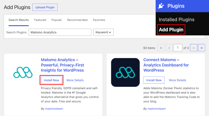Switch to the Recommended tab
Screen dimensions: 209x116
[77, 20]
